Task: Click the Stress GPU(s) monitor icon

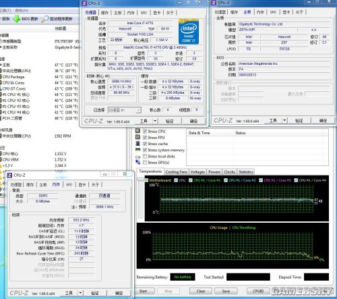Action: click(137, 162)
